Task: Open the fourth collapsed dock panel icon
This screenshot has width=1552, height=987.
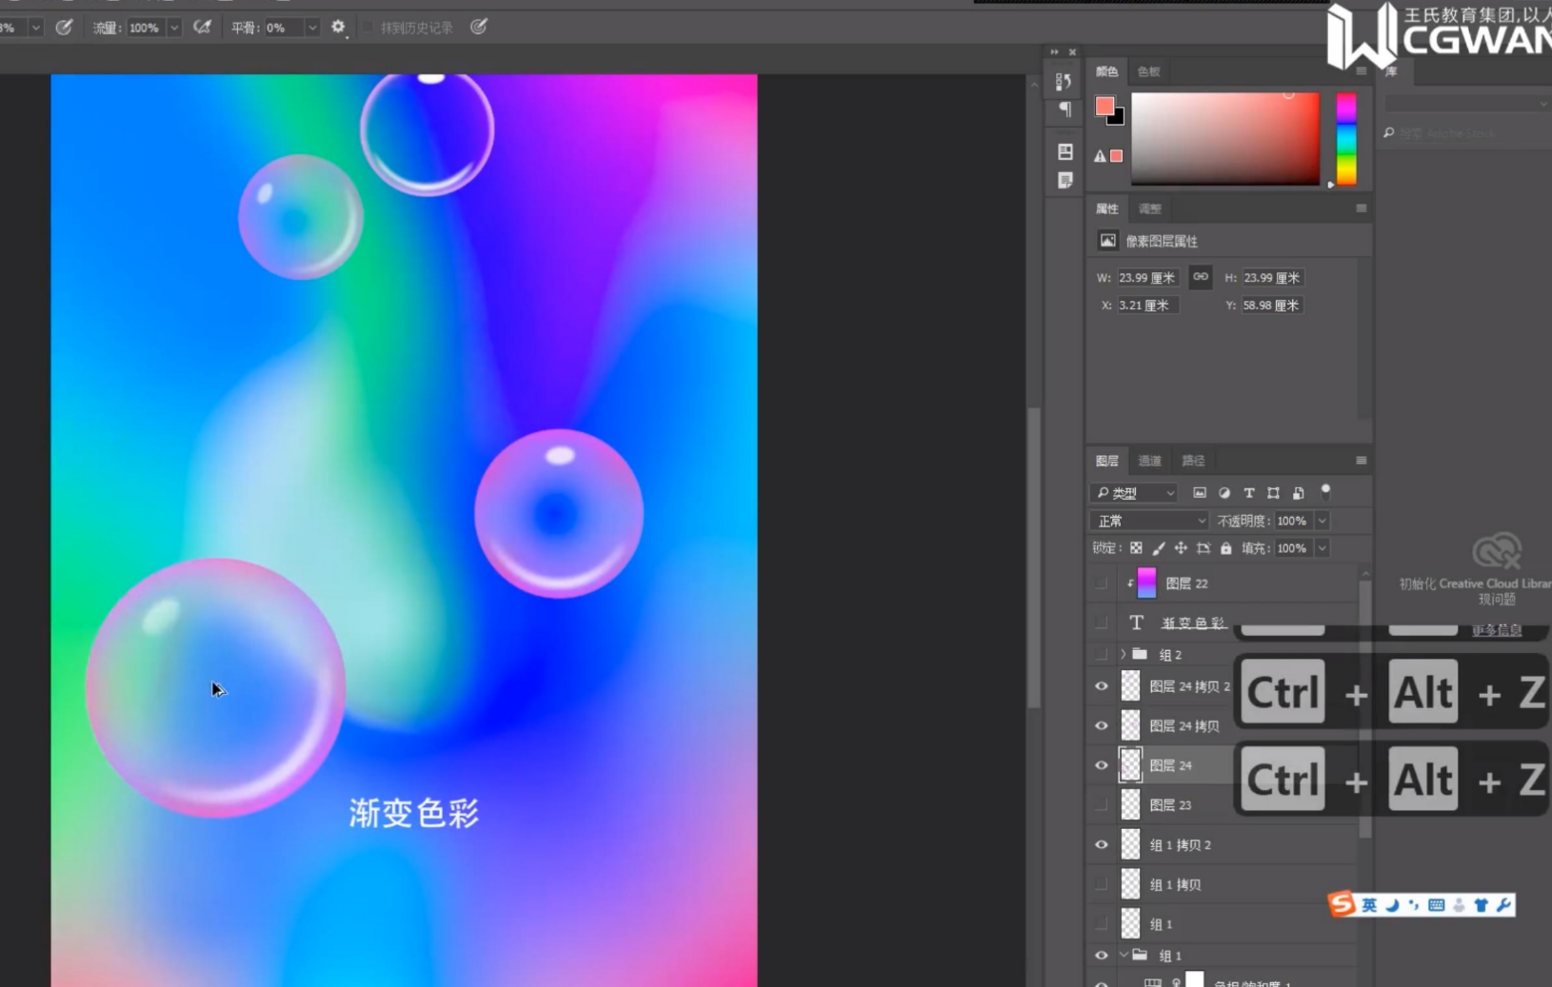Action: coord(1065,180)
